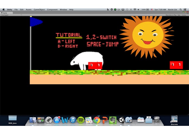Viewport: 189px width, 134px height.
Task: Open the blue W app in dock
Action: [65, 120]
